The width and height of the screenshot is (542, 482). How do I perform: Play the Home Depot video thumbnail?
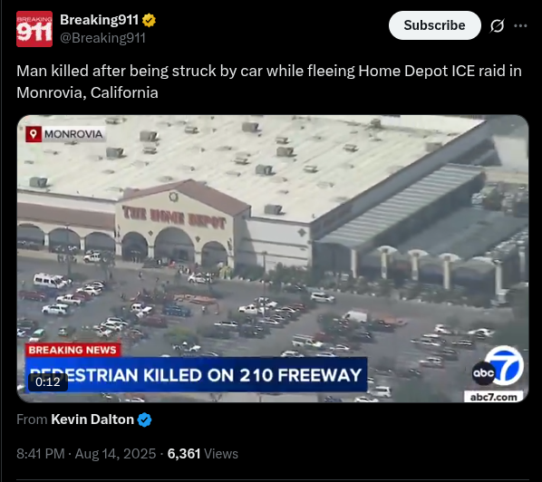(273, 258)
